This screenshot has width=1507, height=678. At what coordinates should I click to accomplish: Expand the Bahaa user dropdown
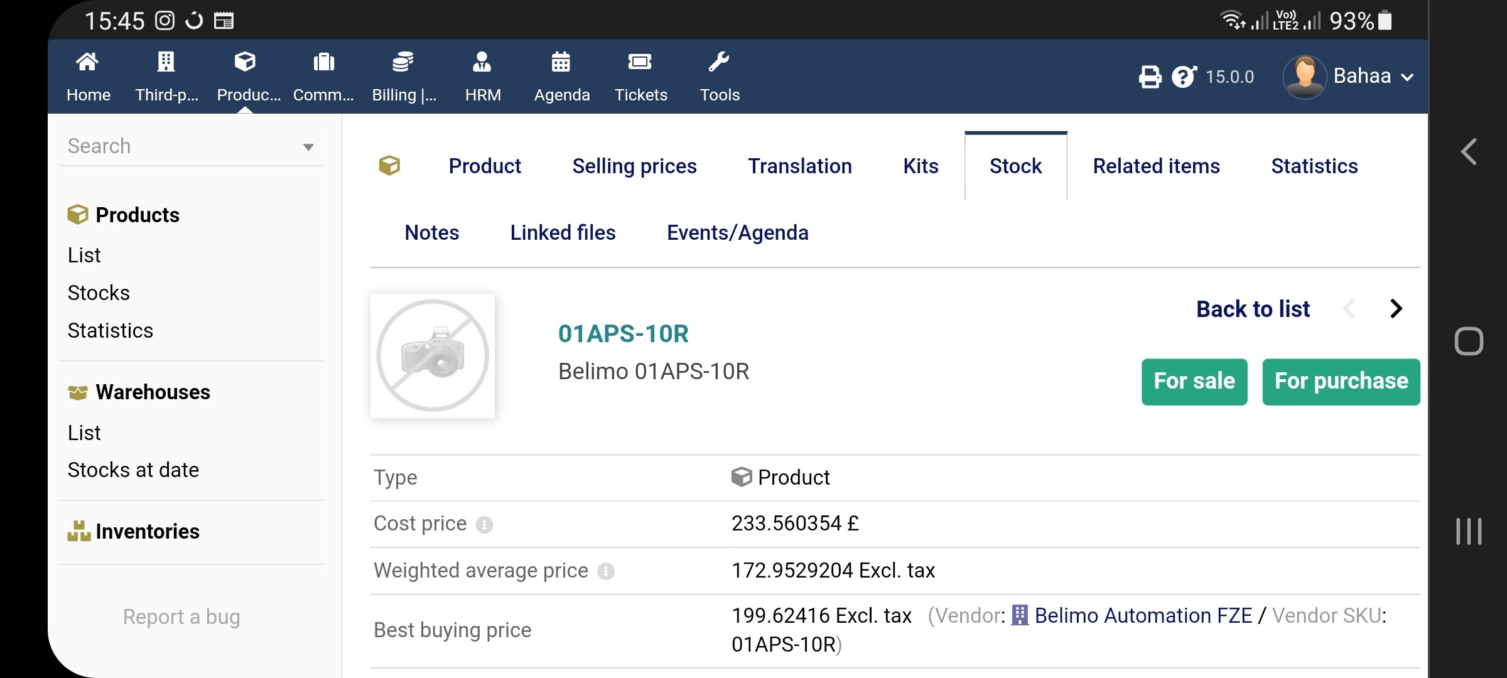[x=1407, y=77]
